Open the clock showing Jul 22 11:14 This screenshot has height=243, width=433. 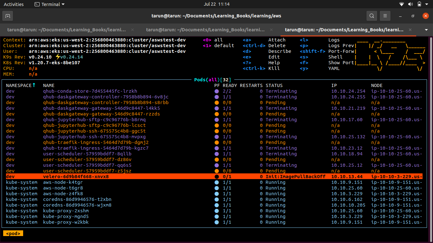click(x=217, y=4)
